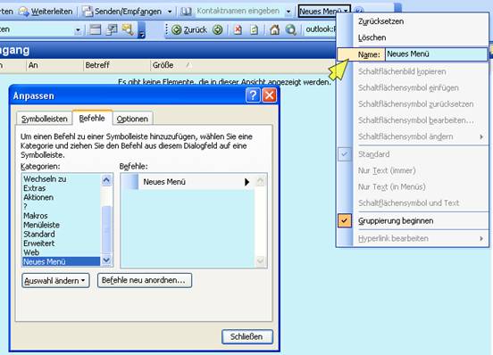Click the Weiterleiten toolbar button
The image size is (493, 355).
click(x=46, y=12)
